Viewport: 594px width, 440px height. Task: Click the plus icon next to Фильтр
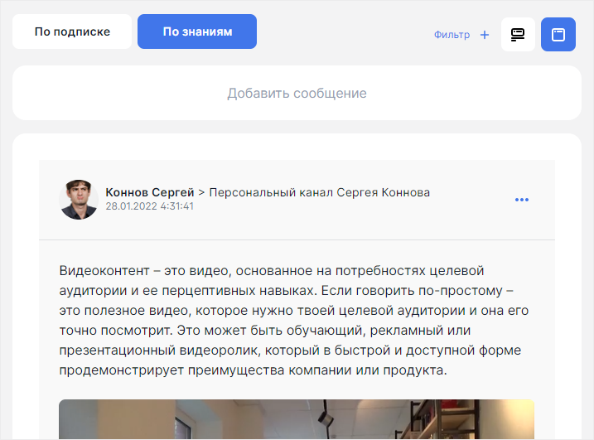pos(485,35)
